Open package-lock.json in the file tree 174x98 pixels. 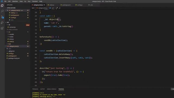(17, 58)
